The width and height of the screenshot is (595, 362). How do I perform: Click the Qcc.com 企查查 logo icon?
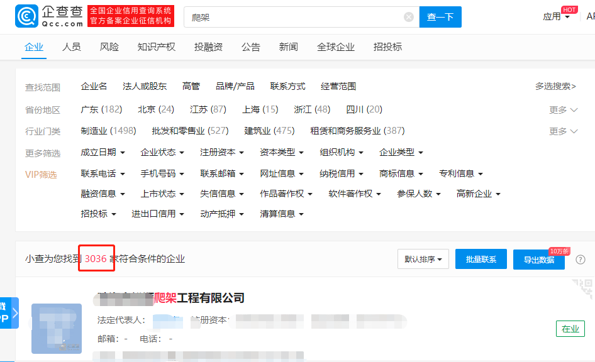[x=26, y=17]
